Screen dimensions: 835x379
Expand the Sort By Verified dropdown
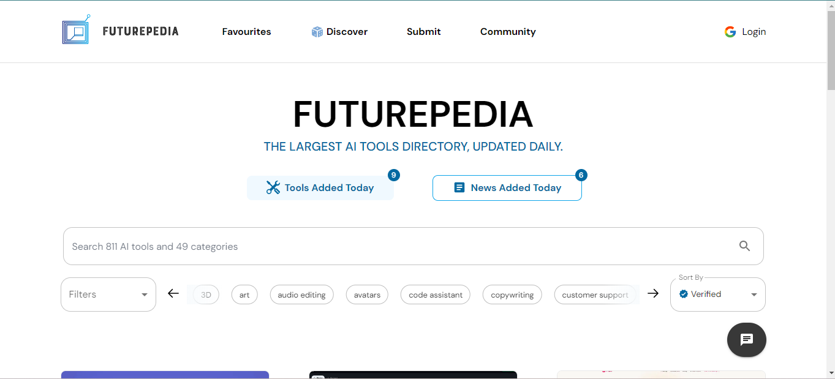(x=718, y=295)
